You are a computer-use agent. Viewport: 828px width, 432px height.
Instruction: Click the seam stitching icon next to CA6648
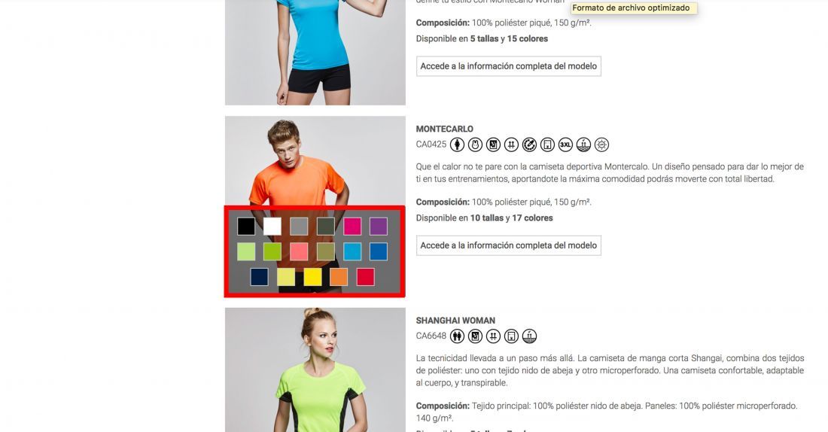tap(493, 336)
